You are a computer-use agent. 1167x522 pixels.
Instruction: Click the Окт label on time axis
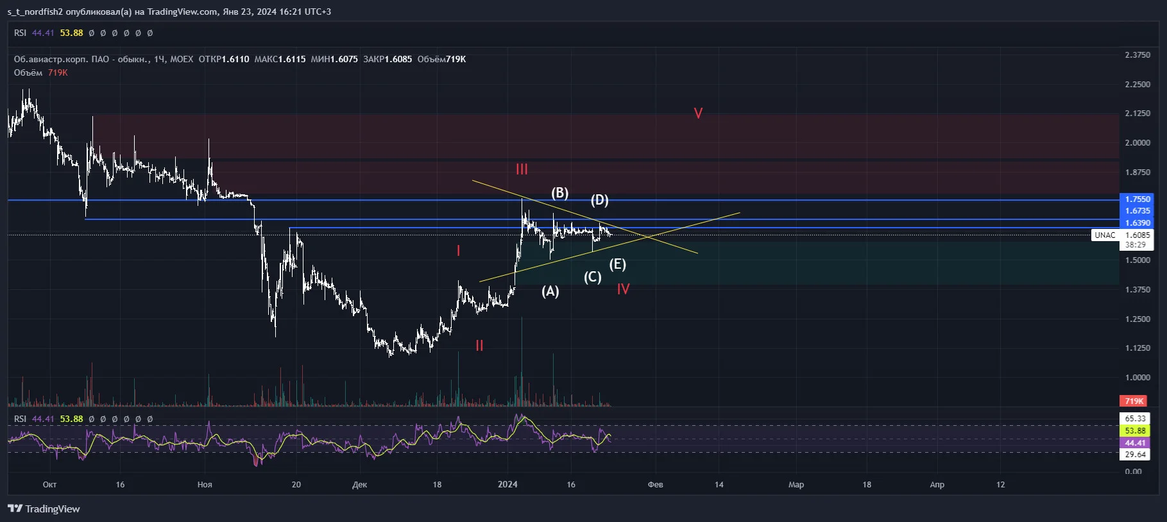pos(49,485)
